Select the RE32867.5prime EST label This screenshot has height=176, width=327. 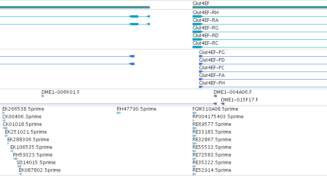212,140
